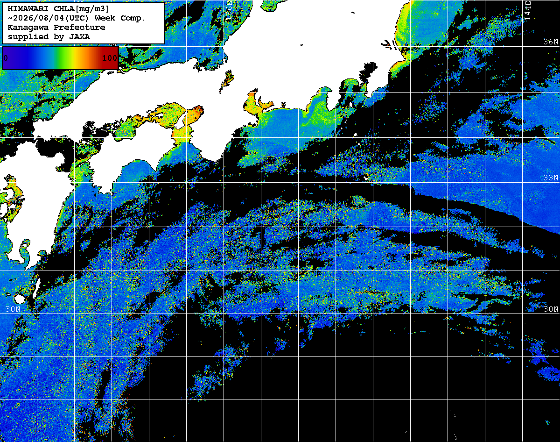Click the 144E longitude label
The width and height of the screenshot is (560, 442).
point(527,10)
